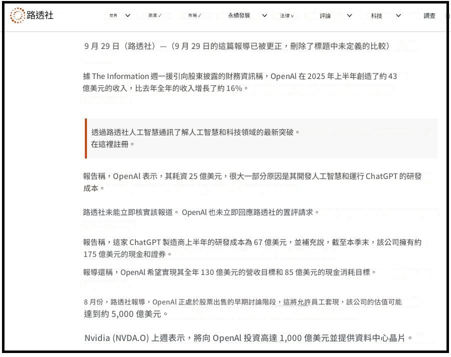
Task: Expand the 世界 menu chevron
Action: [128, 15]
